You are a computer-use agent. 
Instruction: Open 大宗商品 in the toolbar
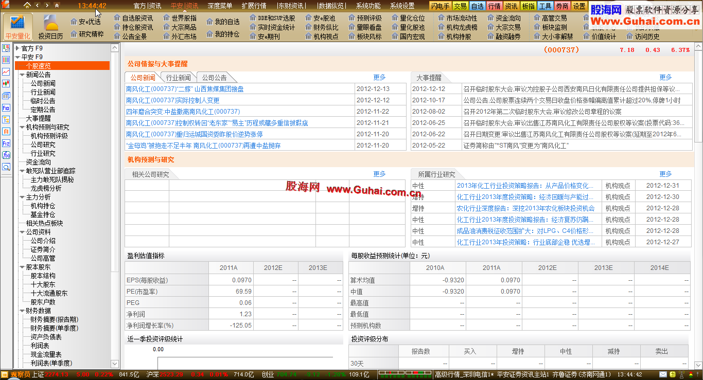click(x=180, y=27)
